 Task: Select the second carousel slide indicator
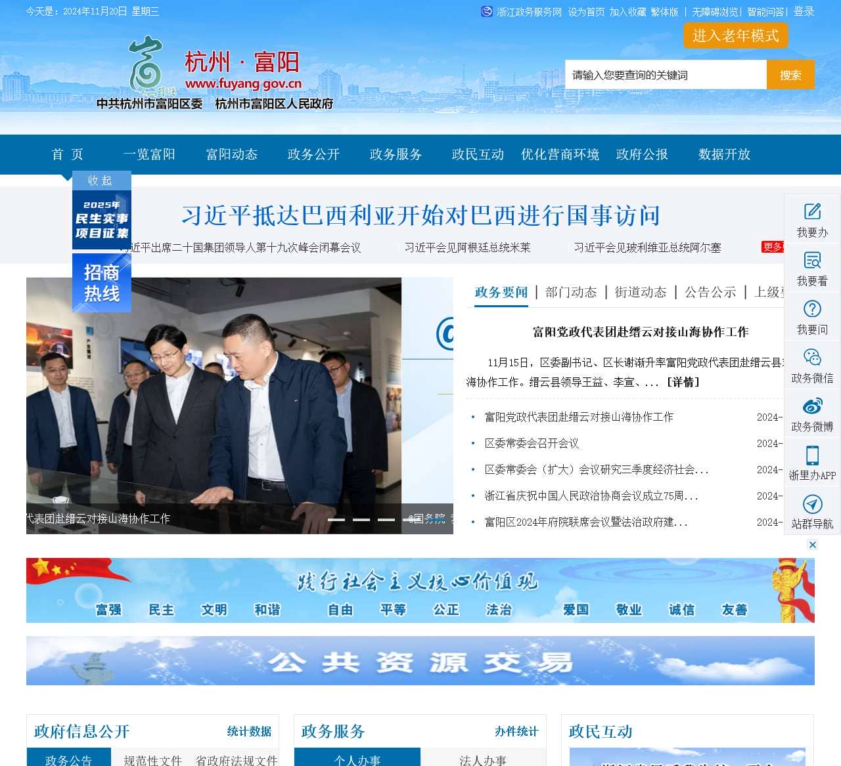361,519
